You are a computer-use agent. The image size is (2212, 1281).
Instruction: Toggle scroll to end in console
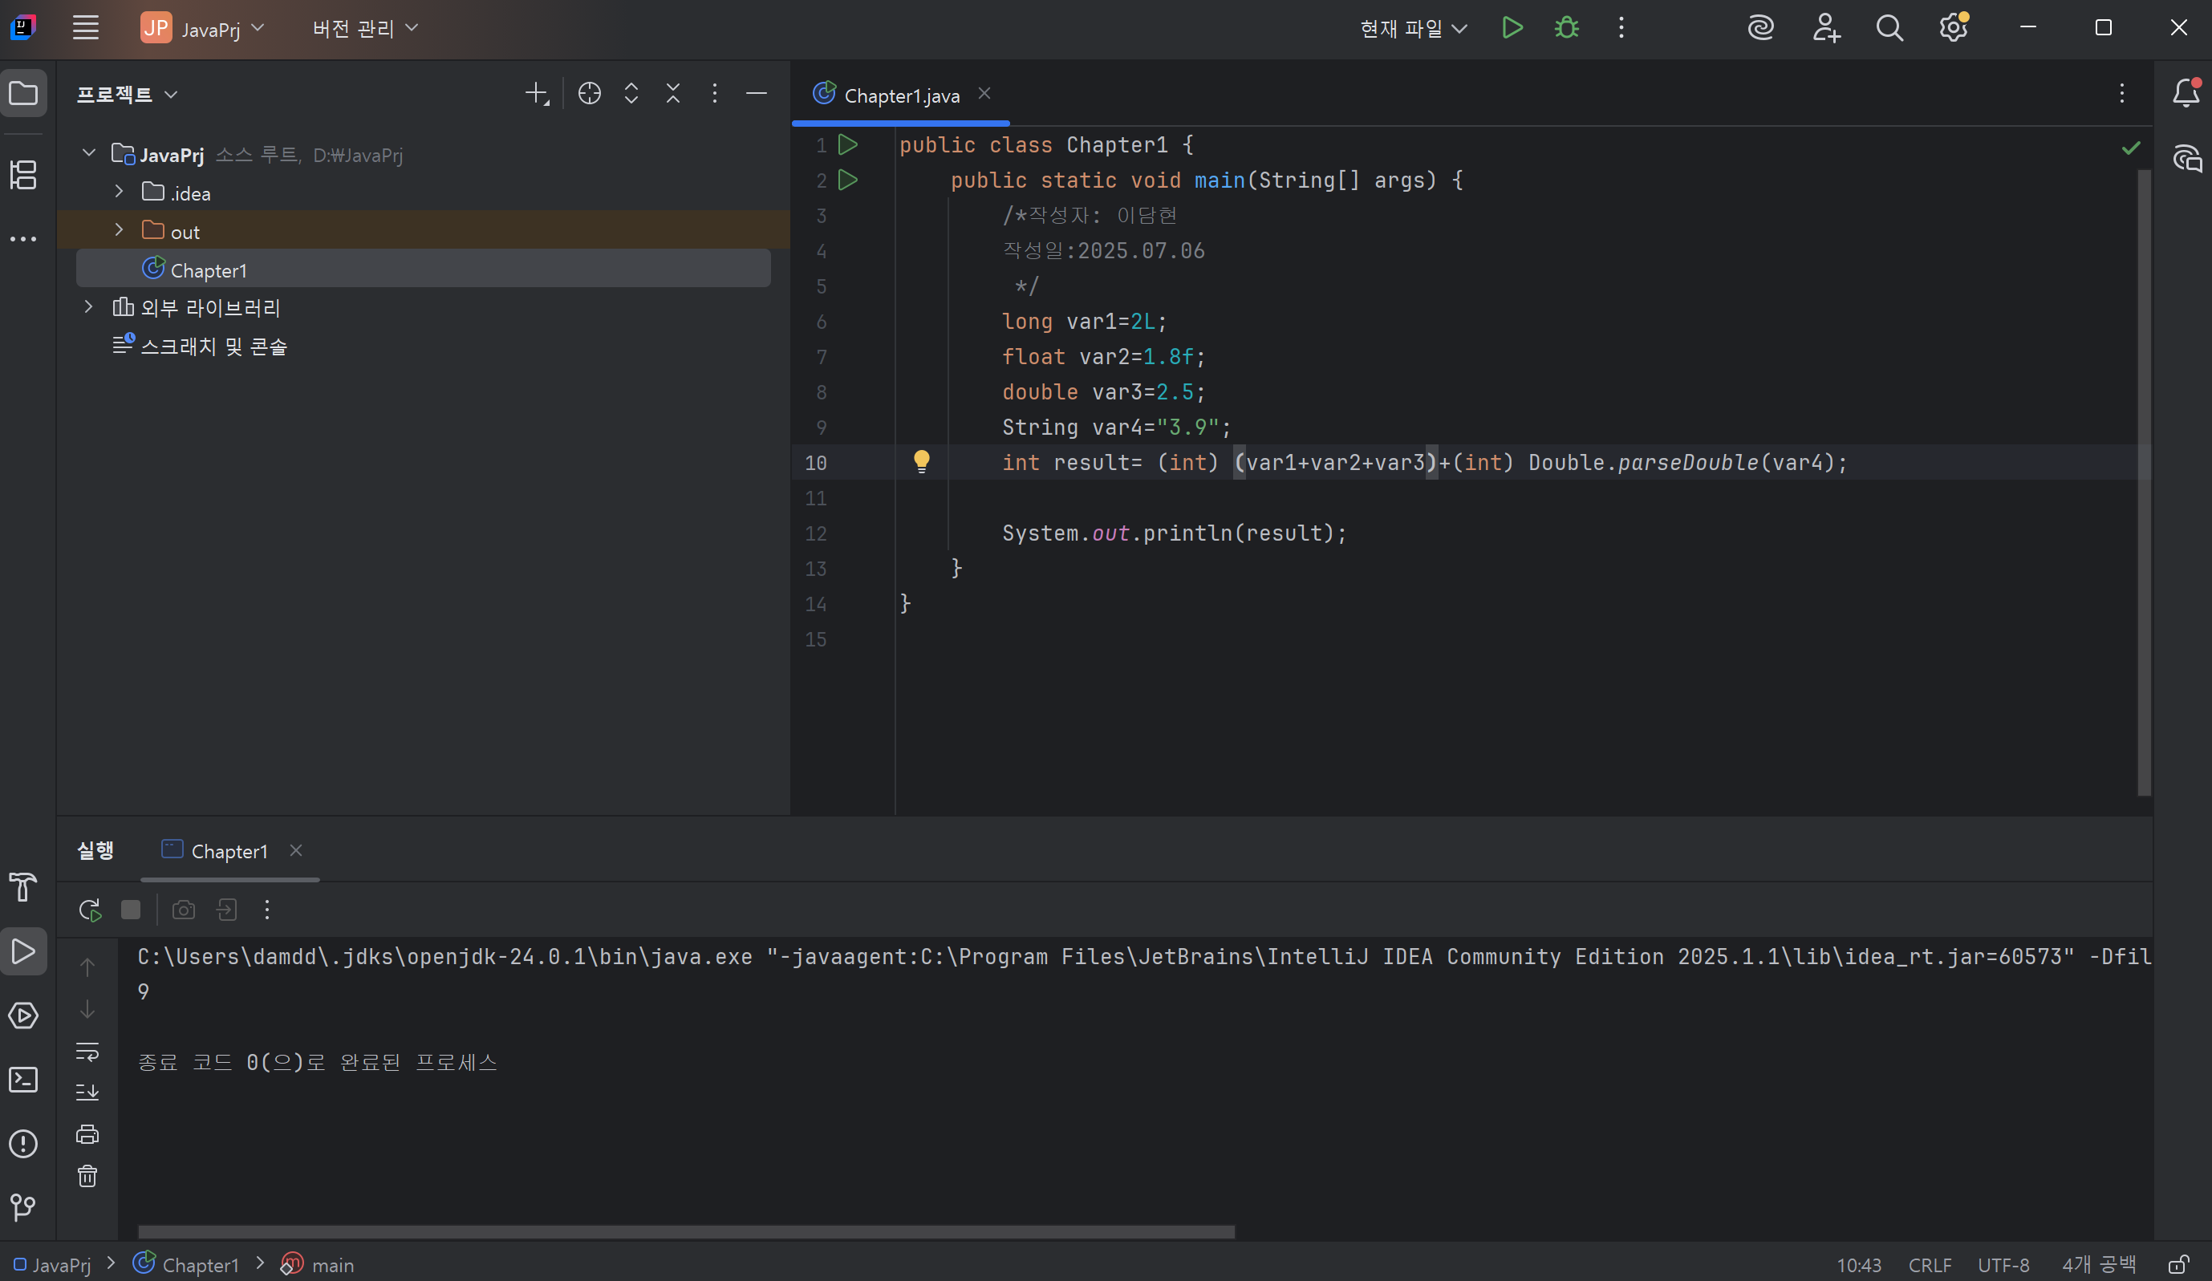87,1092
